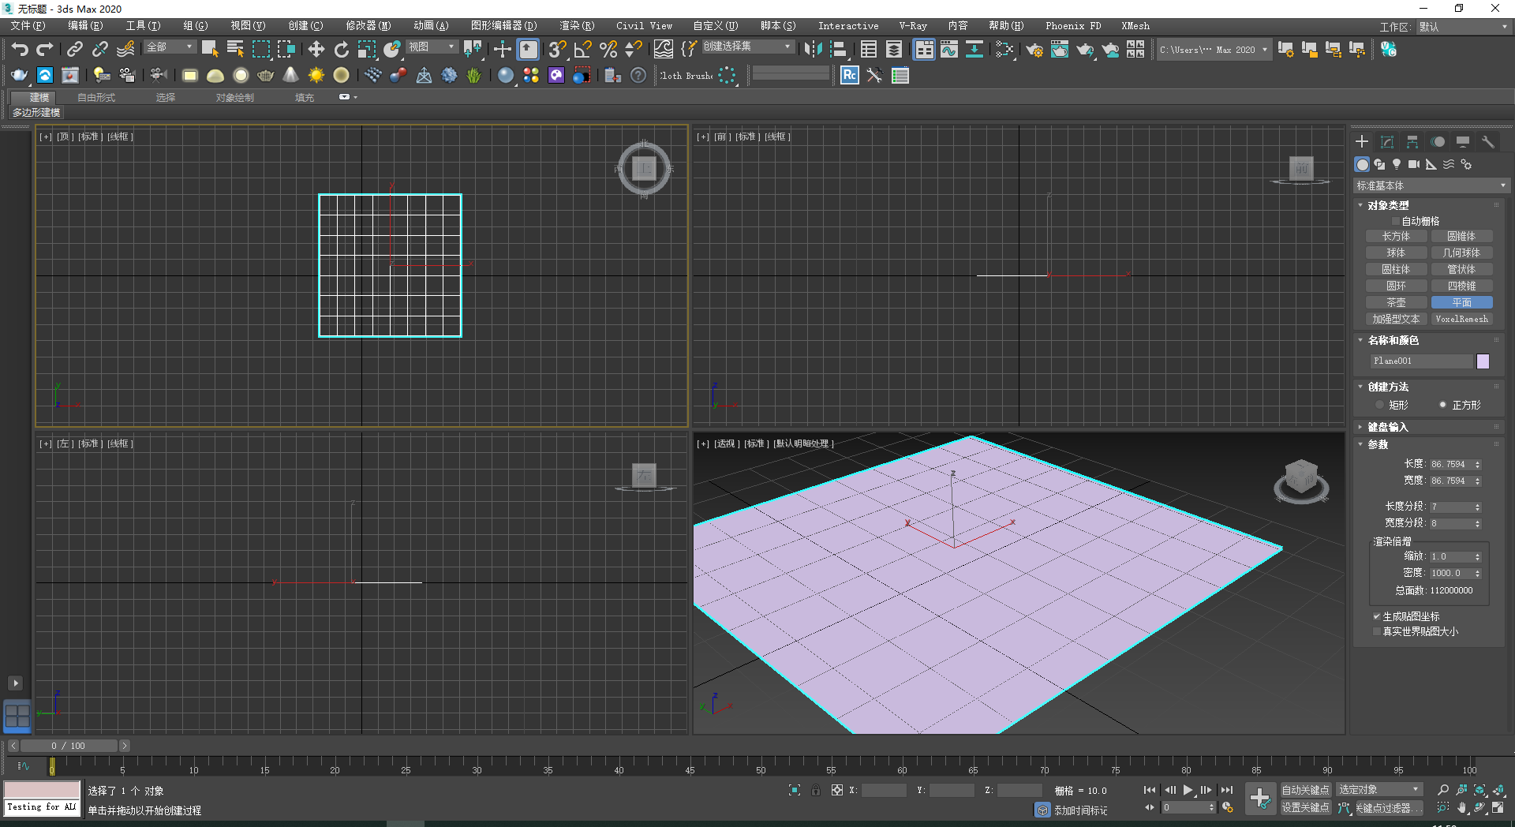Image resolution: width=1515 pixels, height=827 pixels.
Task: Select the Select and Rotate tool
Action: tap(341, 50)
